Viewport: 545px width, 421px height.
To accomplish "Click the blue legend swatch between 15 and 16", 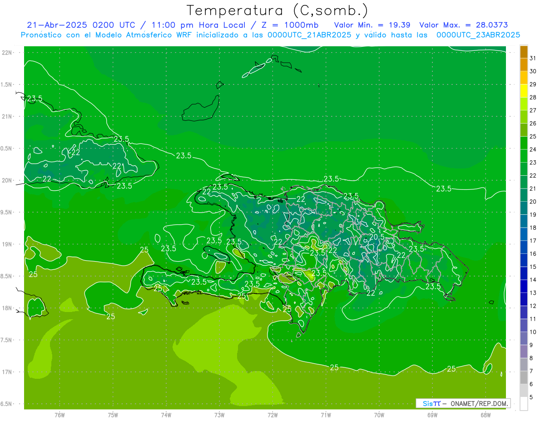I will tap(524, 260).
